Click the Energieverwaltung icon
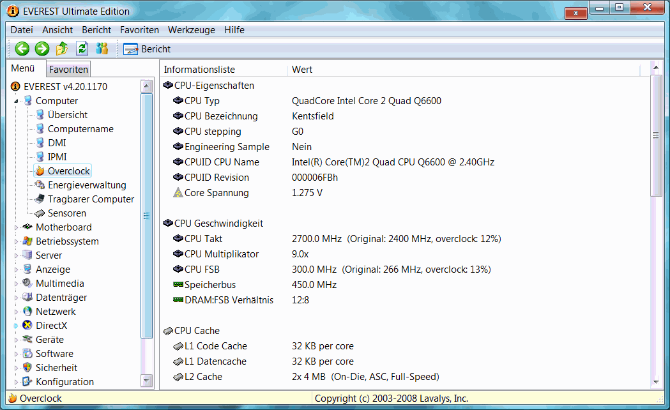The width and height of the screenshot is (670, 410). [x=40, y=185]
